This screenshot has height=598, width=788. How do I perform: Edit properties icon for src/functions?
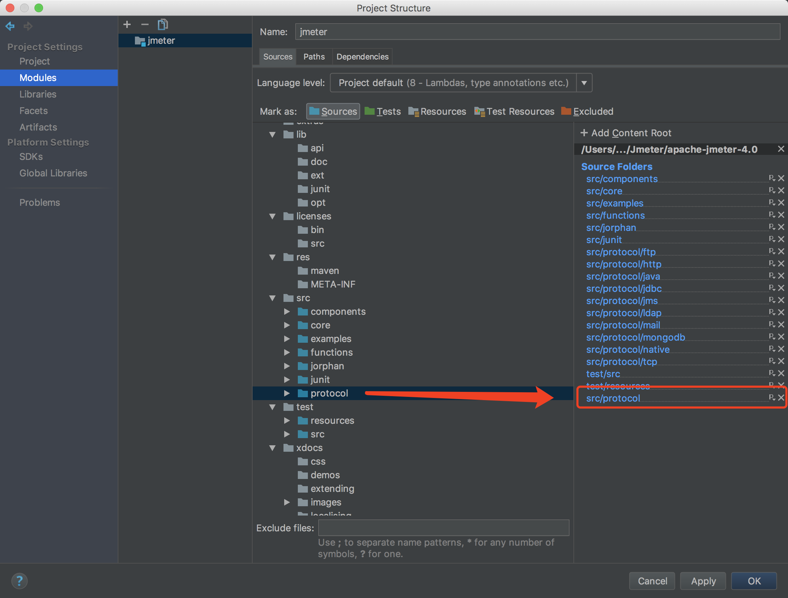point(772,214)
